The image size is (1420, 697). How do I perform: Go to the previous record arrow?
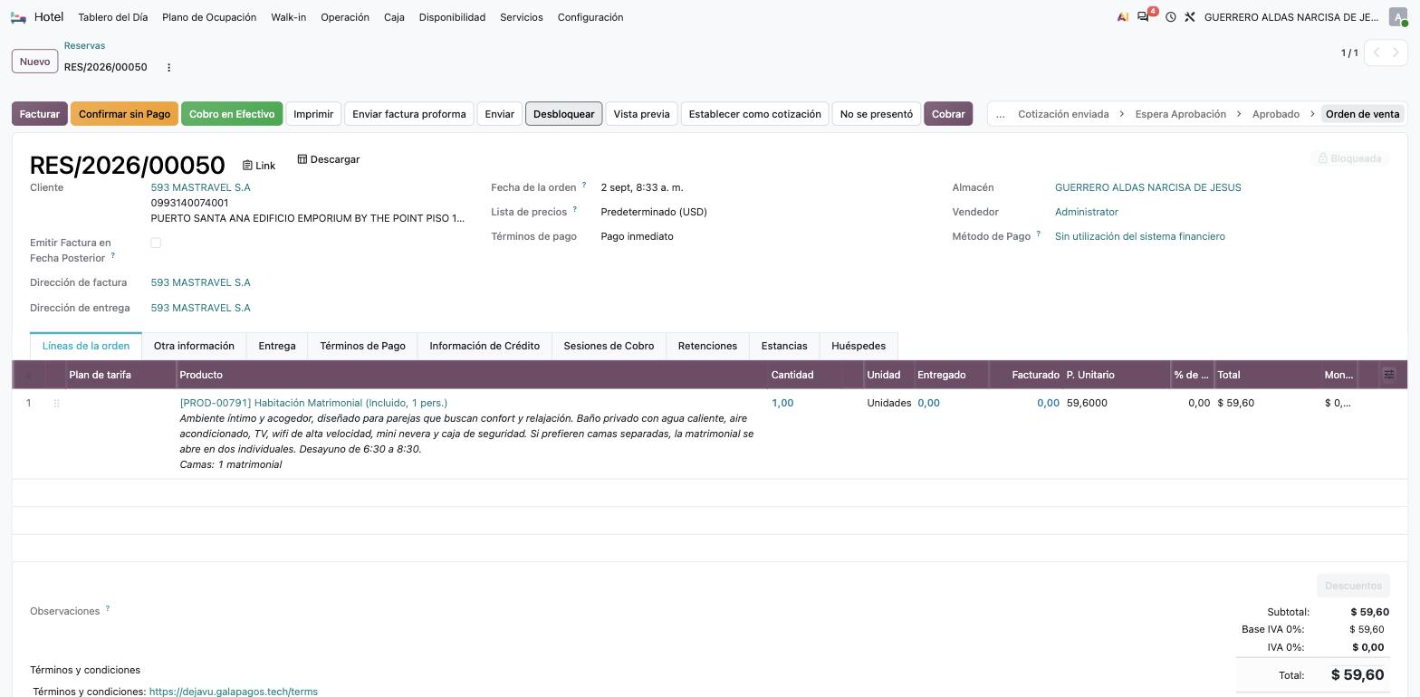(1376, 53)
